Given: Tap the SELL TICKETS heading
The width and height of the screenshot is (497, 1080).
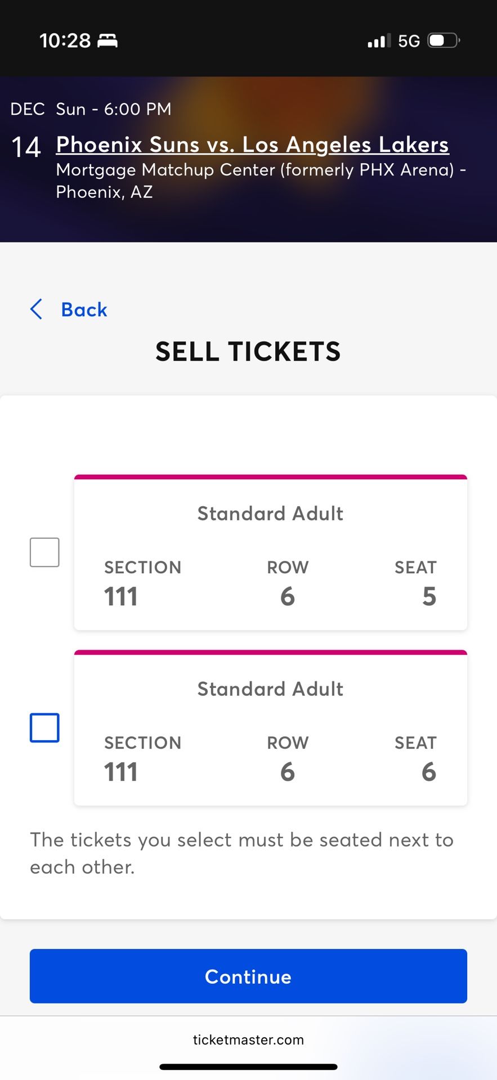Looking at the screenshot, I should 248,352.
